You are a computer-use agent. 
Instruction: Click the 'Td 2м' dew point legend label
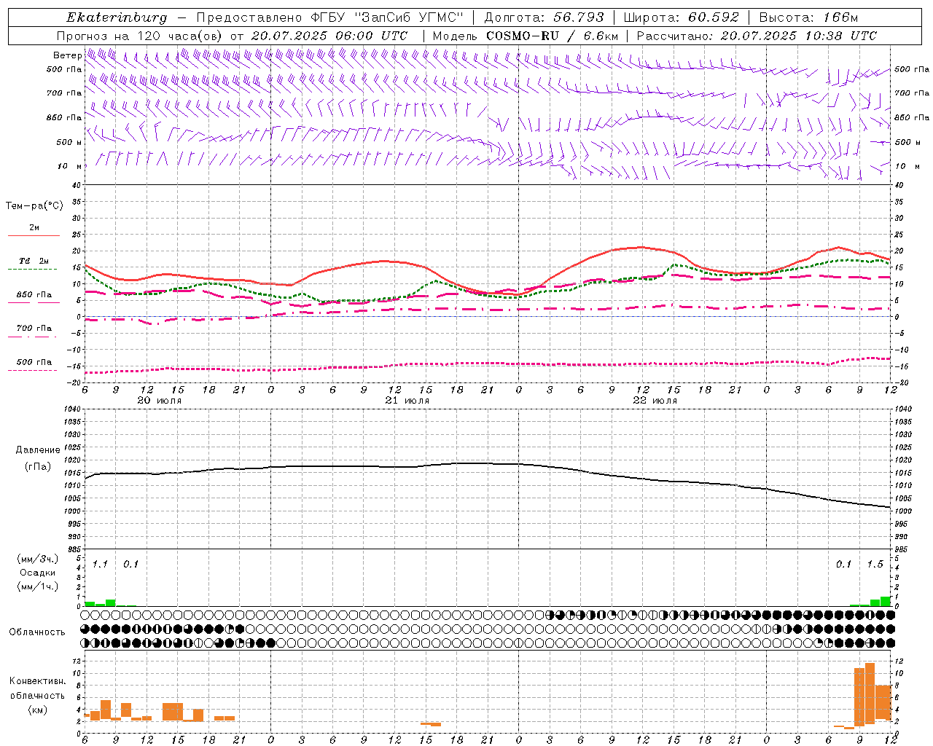pyautogui.click(x=34, y=261)
